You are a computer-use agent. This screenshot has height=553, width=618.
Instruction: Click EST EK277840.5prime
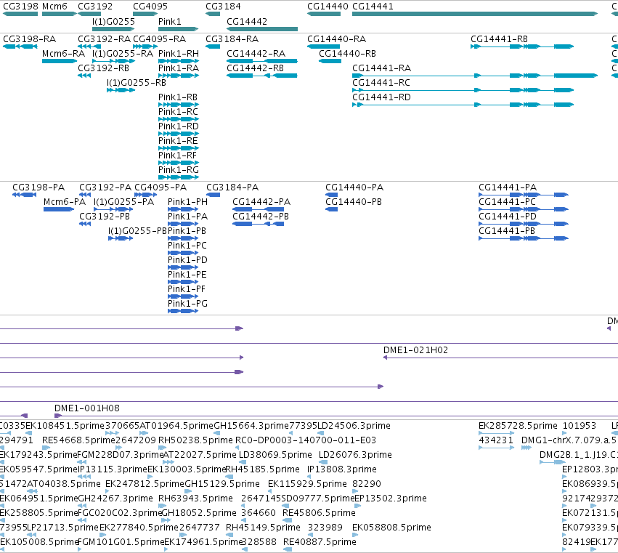pos(139,528)
